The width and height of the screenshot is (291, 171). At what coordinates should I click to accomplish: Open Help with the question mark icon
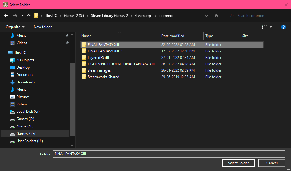[x=283, y=27]
